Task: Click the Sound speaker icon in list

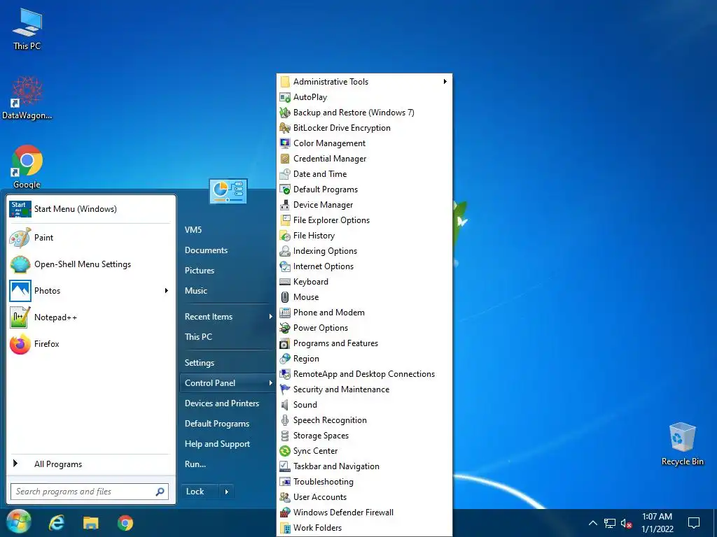Action: coord(285,405)
